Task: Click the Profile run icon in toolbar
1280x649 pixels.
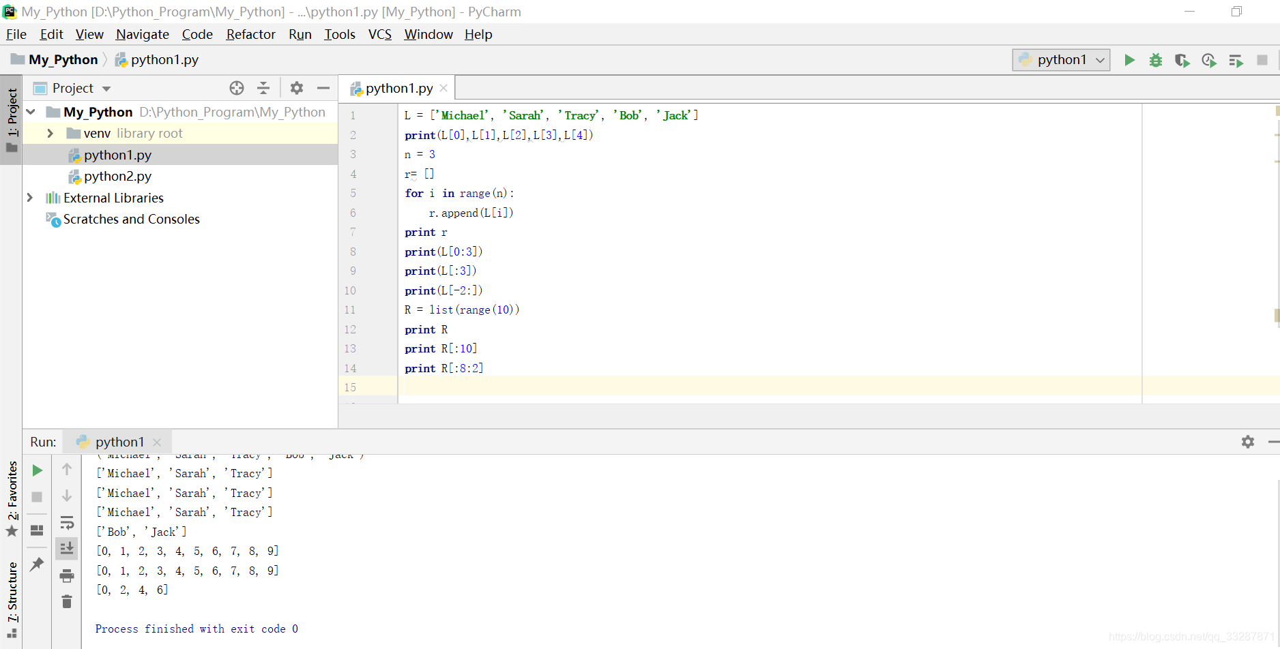Action: (x=1209, y=60)
